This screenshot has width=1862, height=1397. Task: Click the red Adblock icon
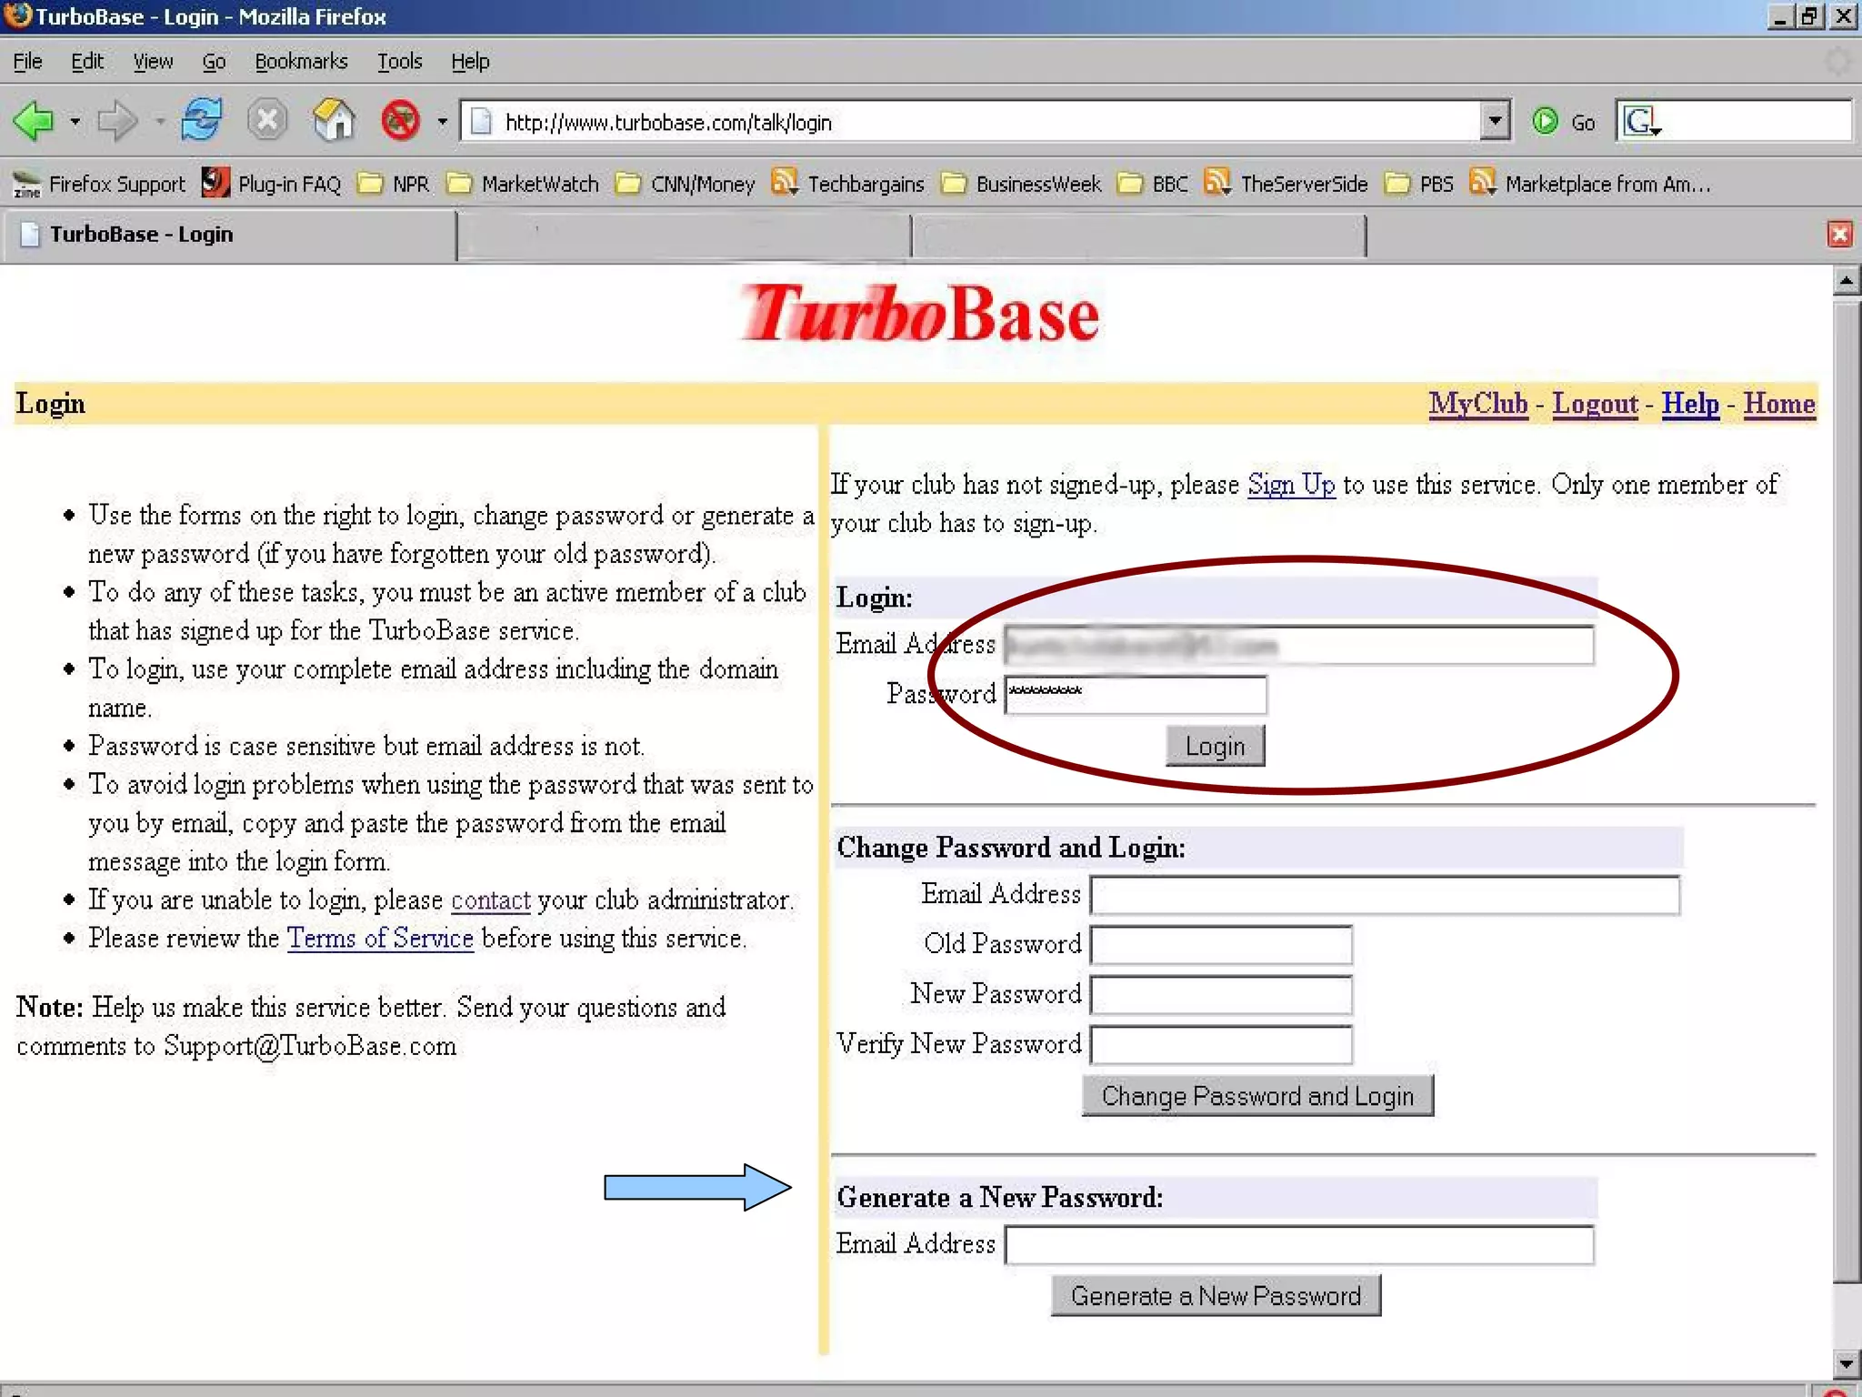400,121
